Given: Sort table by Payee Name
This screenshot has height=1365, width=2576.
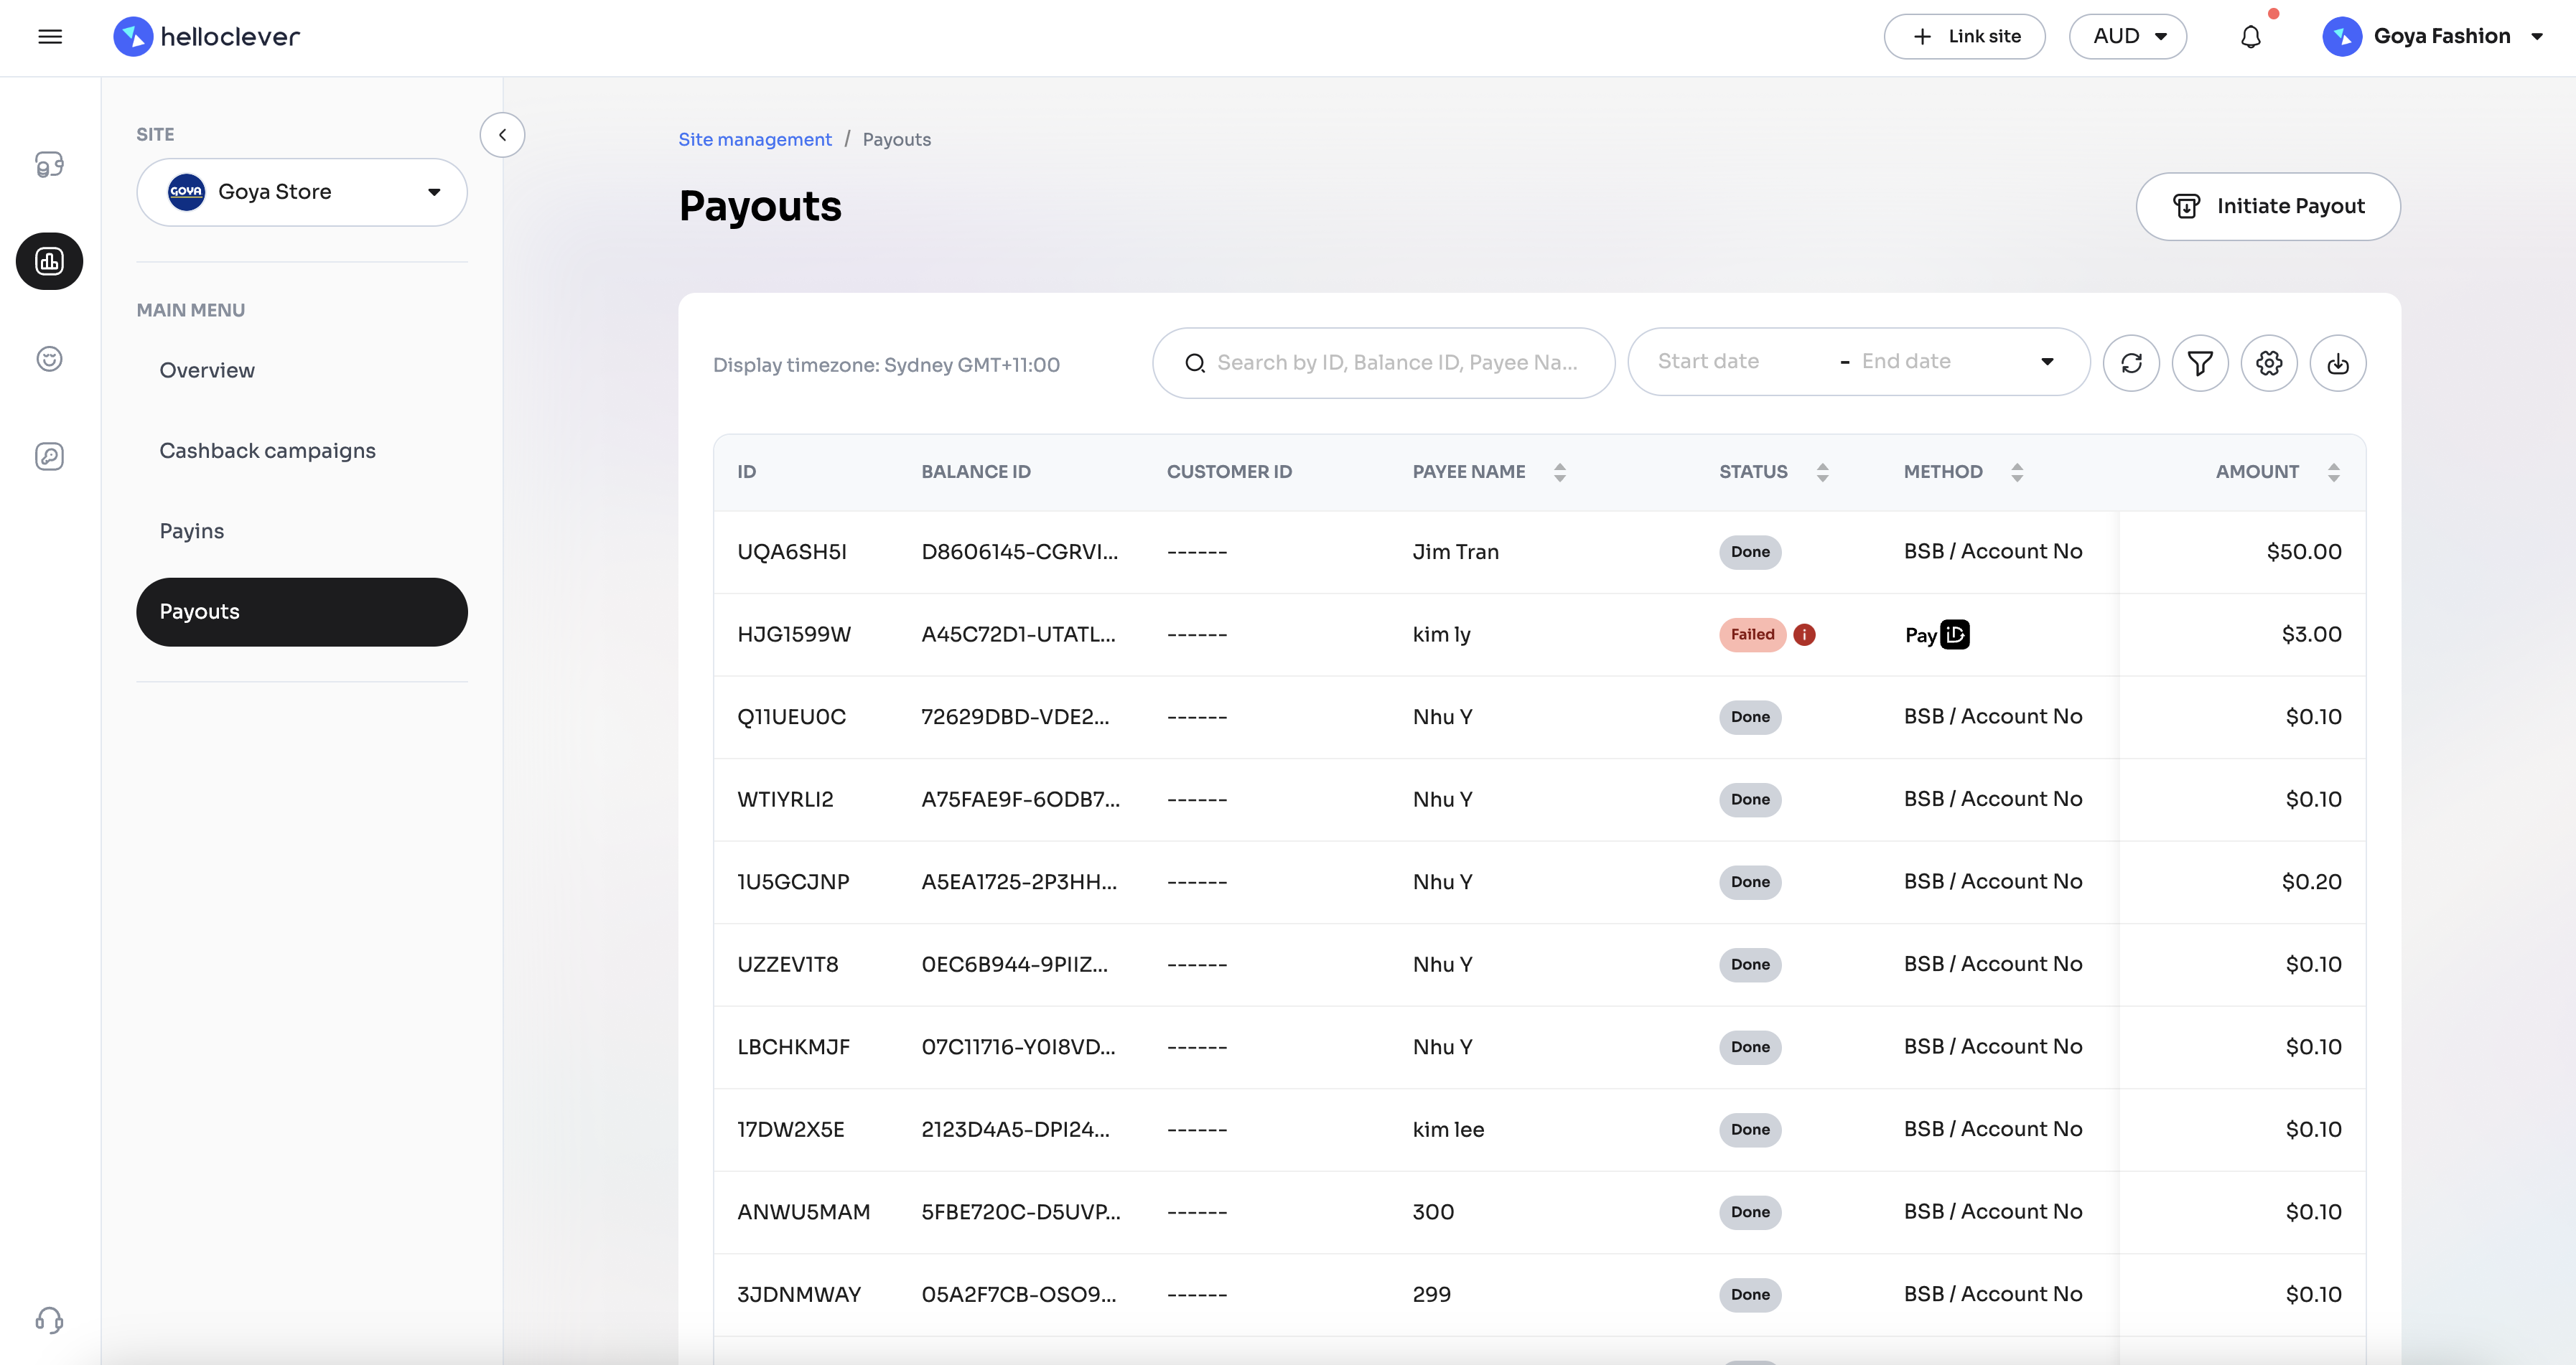Looking at the screenshot, I should point(1559,472).
